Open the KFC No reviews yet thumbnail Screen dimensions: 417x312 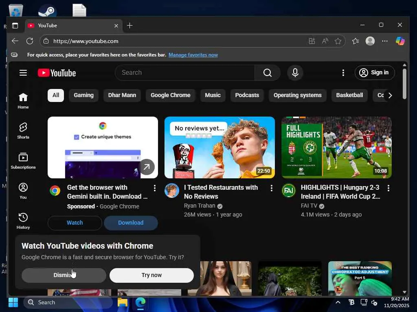point(219,147)
